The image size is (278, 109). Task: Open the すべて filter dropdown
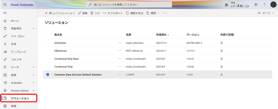(266, 13)
